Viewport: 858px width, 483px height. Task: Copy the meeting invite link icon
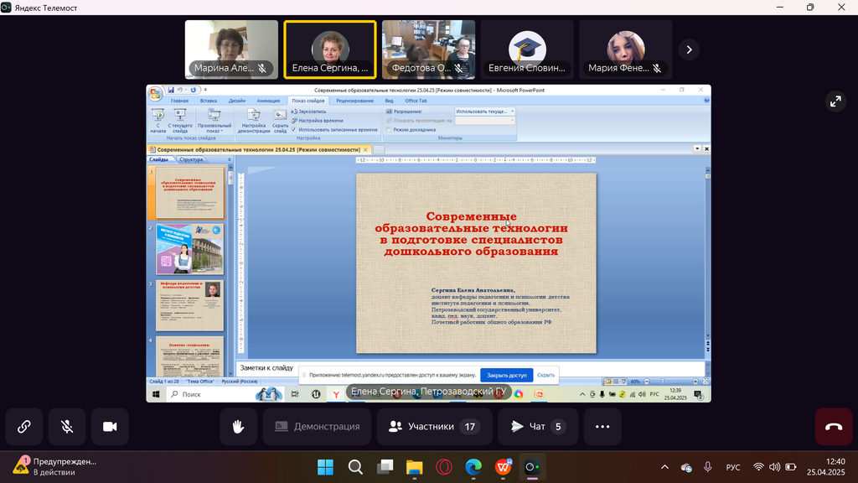(x=24, y=427)
